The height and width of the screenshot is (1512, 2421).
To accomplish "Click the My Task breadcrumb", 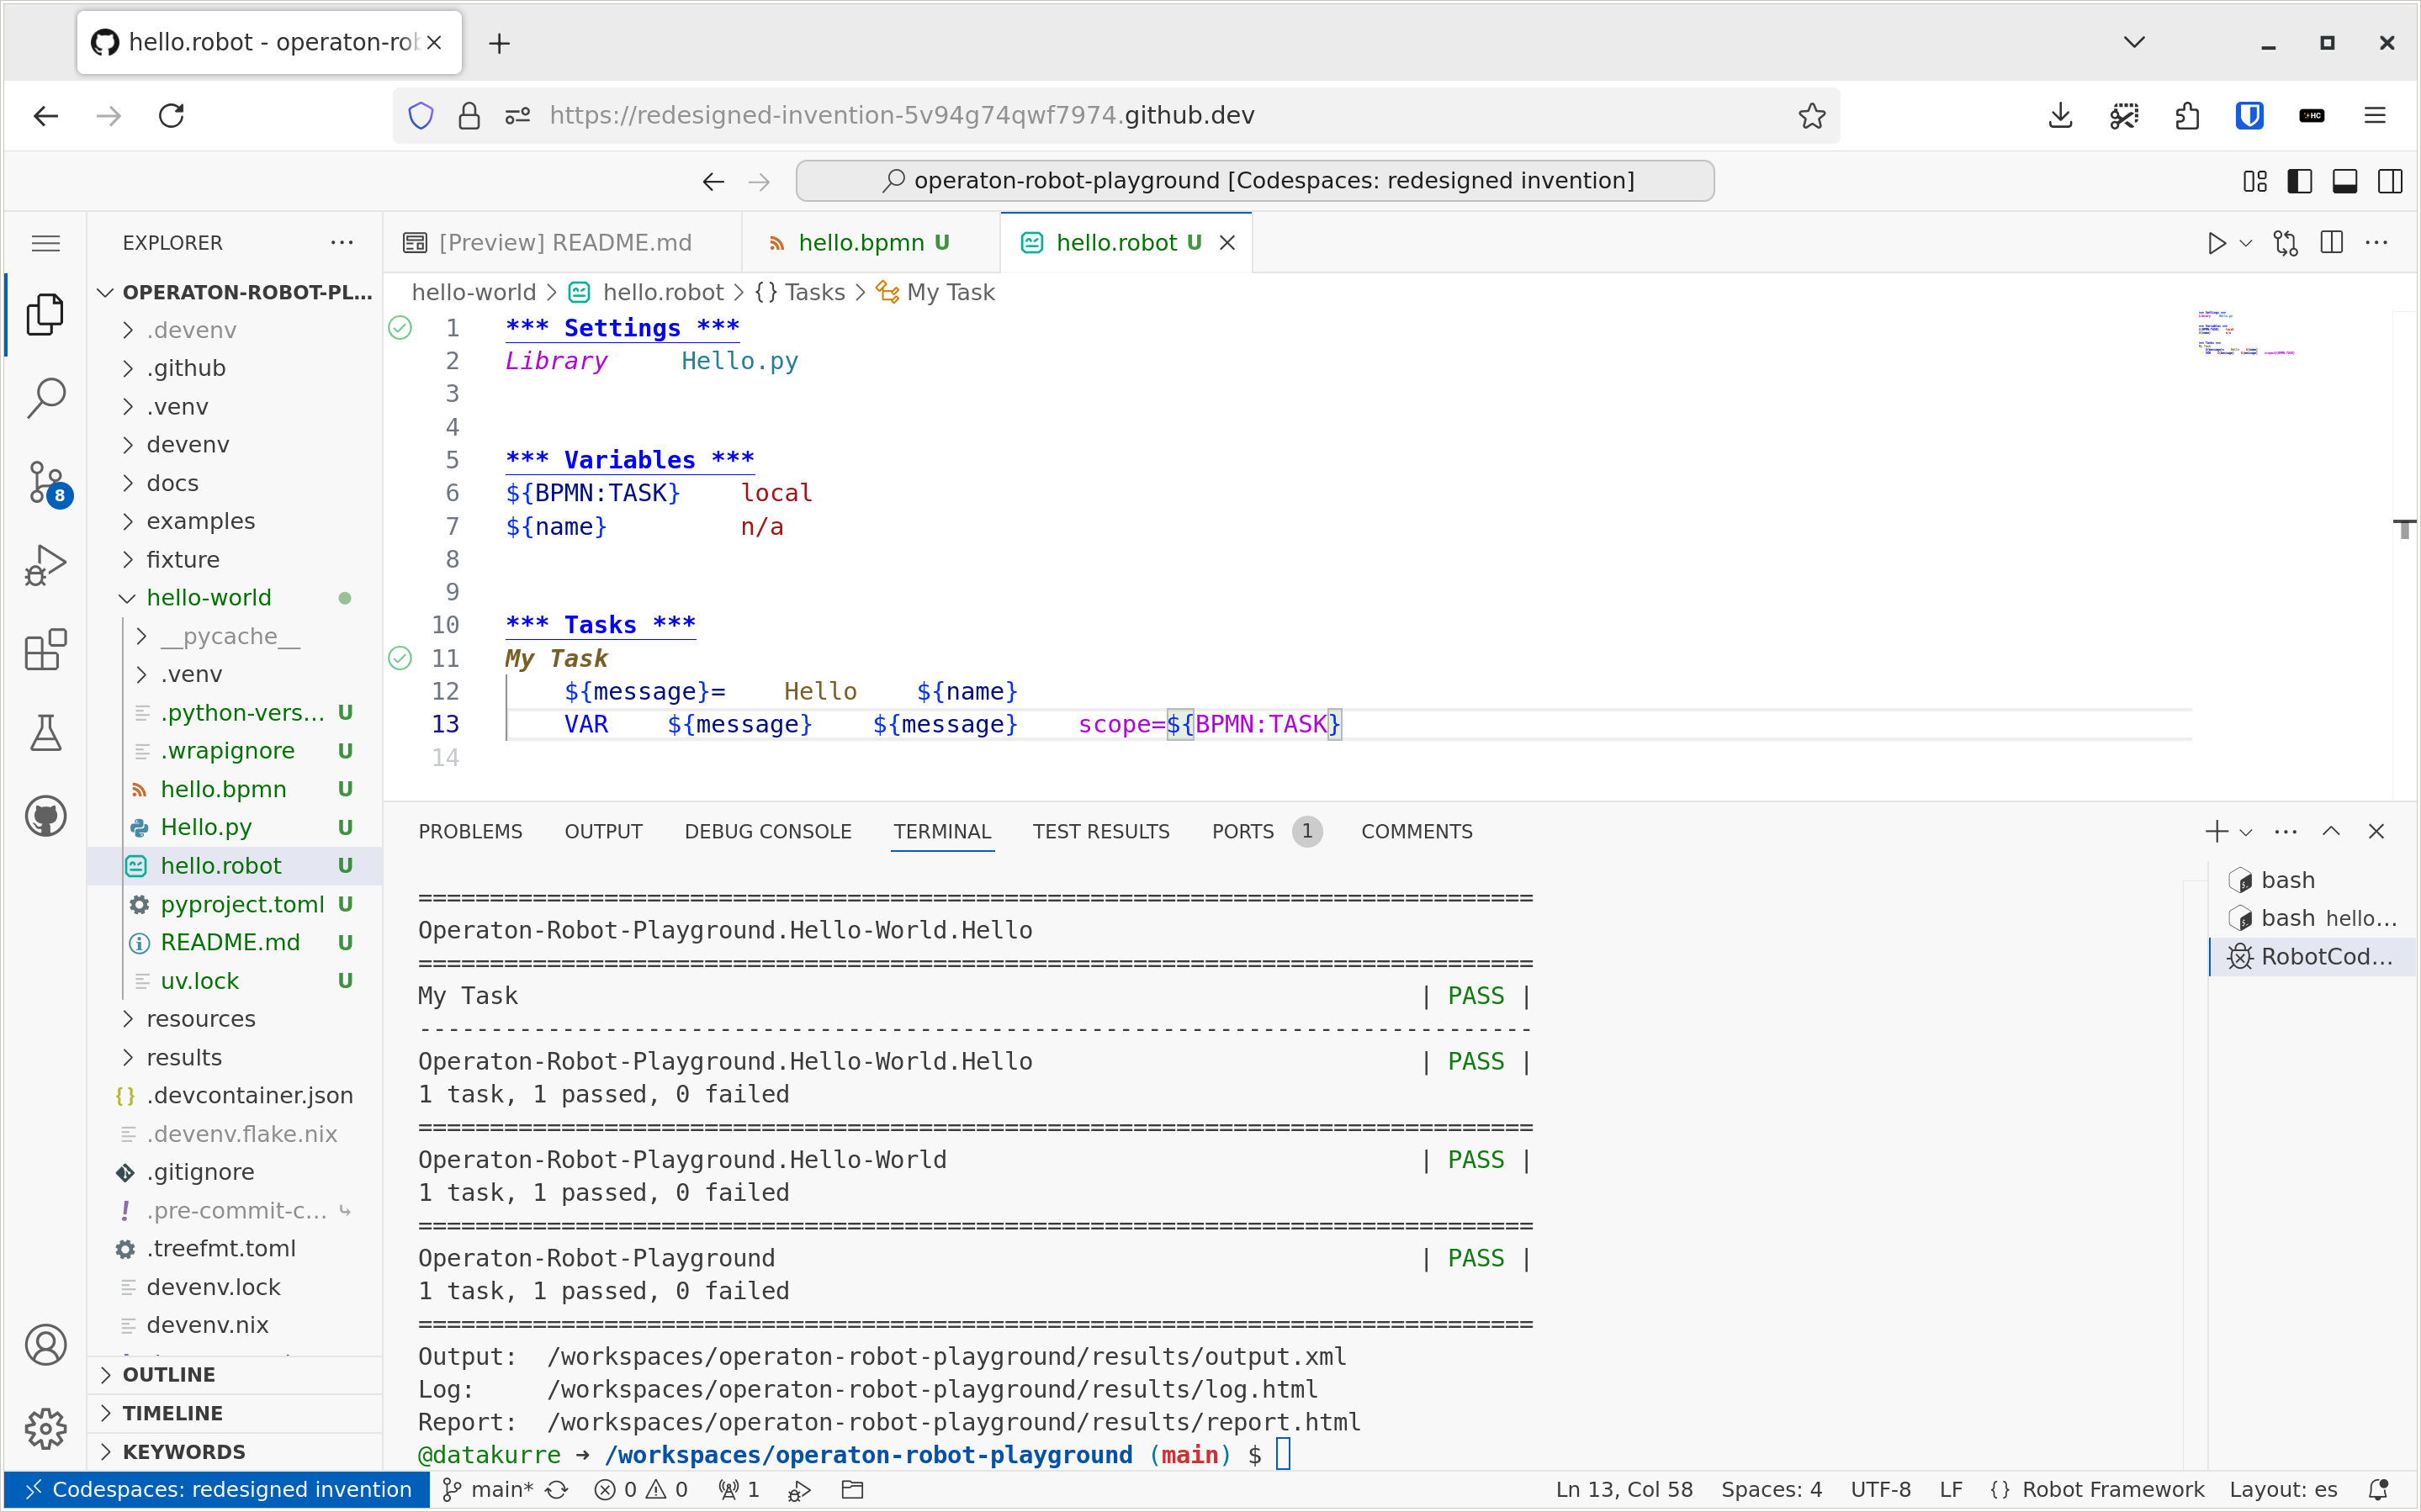I will pyautogui.click(x=935, y=292).
